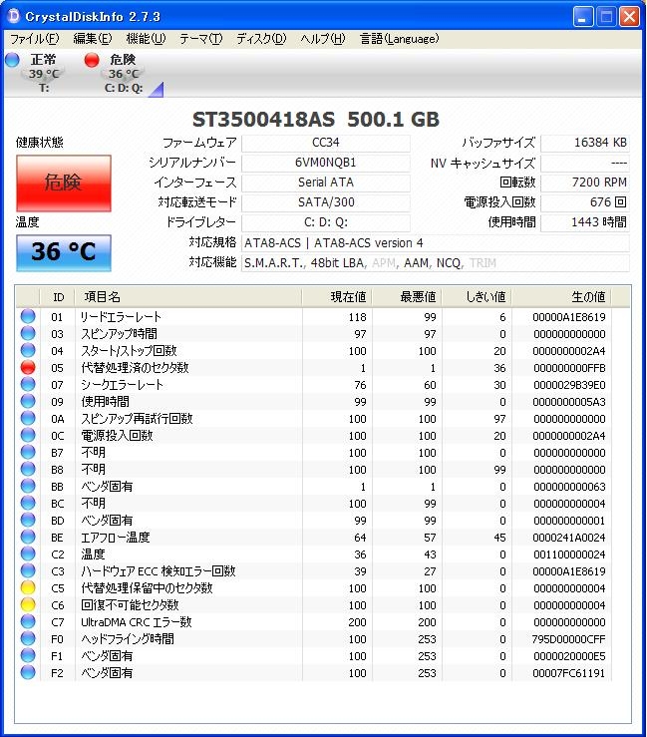Viewport: 647px width, 737px height.
Task: Click the 現在値 column header
Action: coord(337,297)
